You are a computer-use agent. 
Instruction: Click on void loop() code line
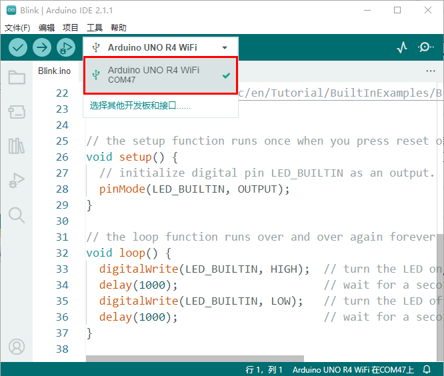click(x=129, y=253)
